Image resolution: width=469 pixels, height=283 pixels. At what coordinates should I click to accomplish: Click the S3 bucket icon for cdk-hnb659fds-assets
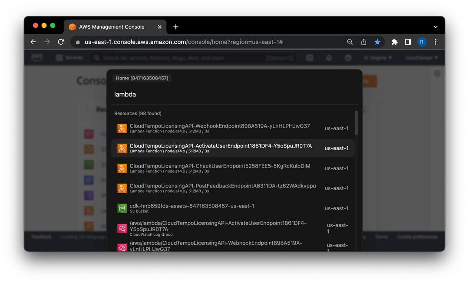(122, 208)
